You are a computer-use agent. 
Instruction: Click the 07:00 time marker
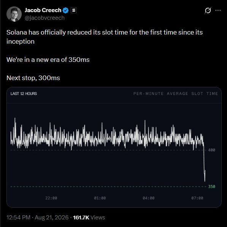[197, 198]
